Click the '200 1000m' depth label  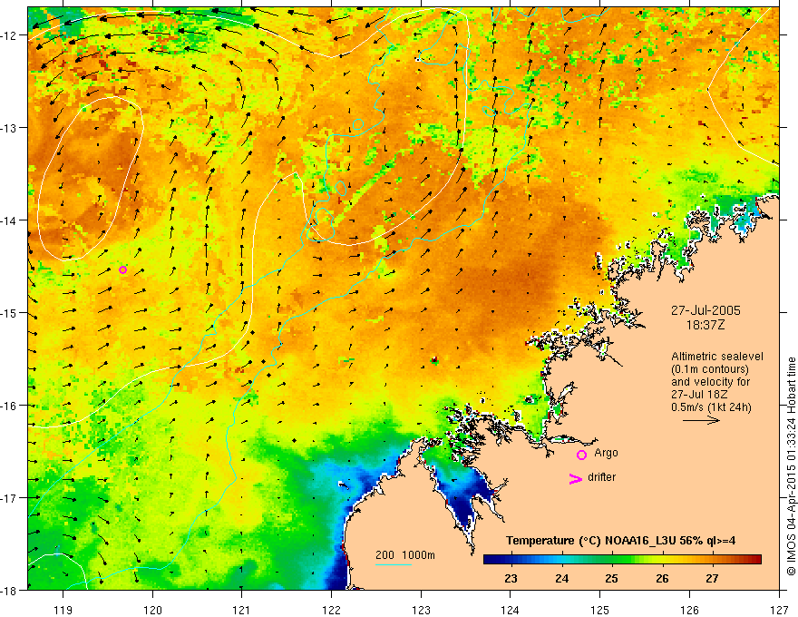click(x=405, y=555)
